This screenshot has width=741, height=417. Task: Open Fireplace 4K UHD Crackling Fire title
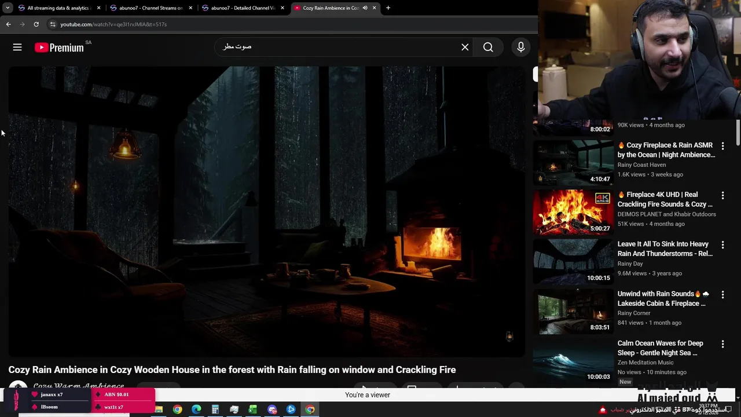(665, 199)
